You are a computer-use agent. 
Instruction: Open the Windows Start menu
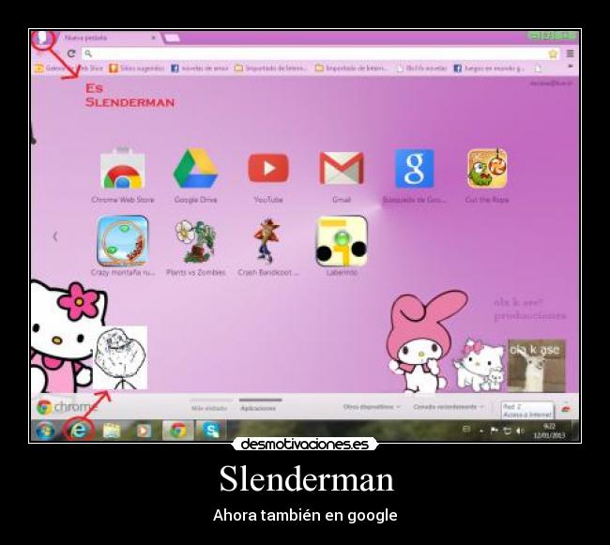pos(45,431)
